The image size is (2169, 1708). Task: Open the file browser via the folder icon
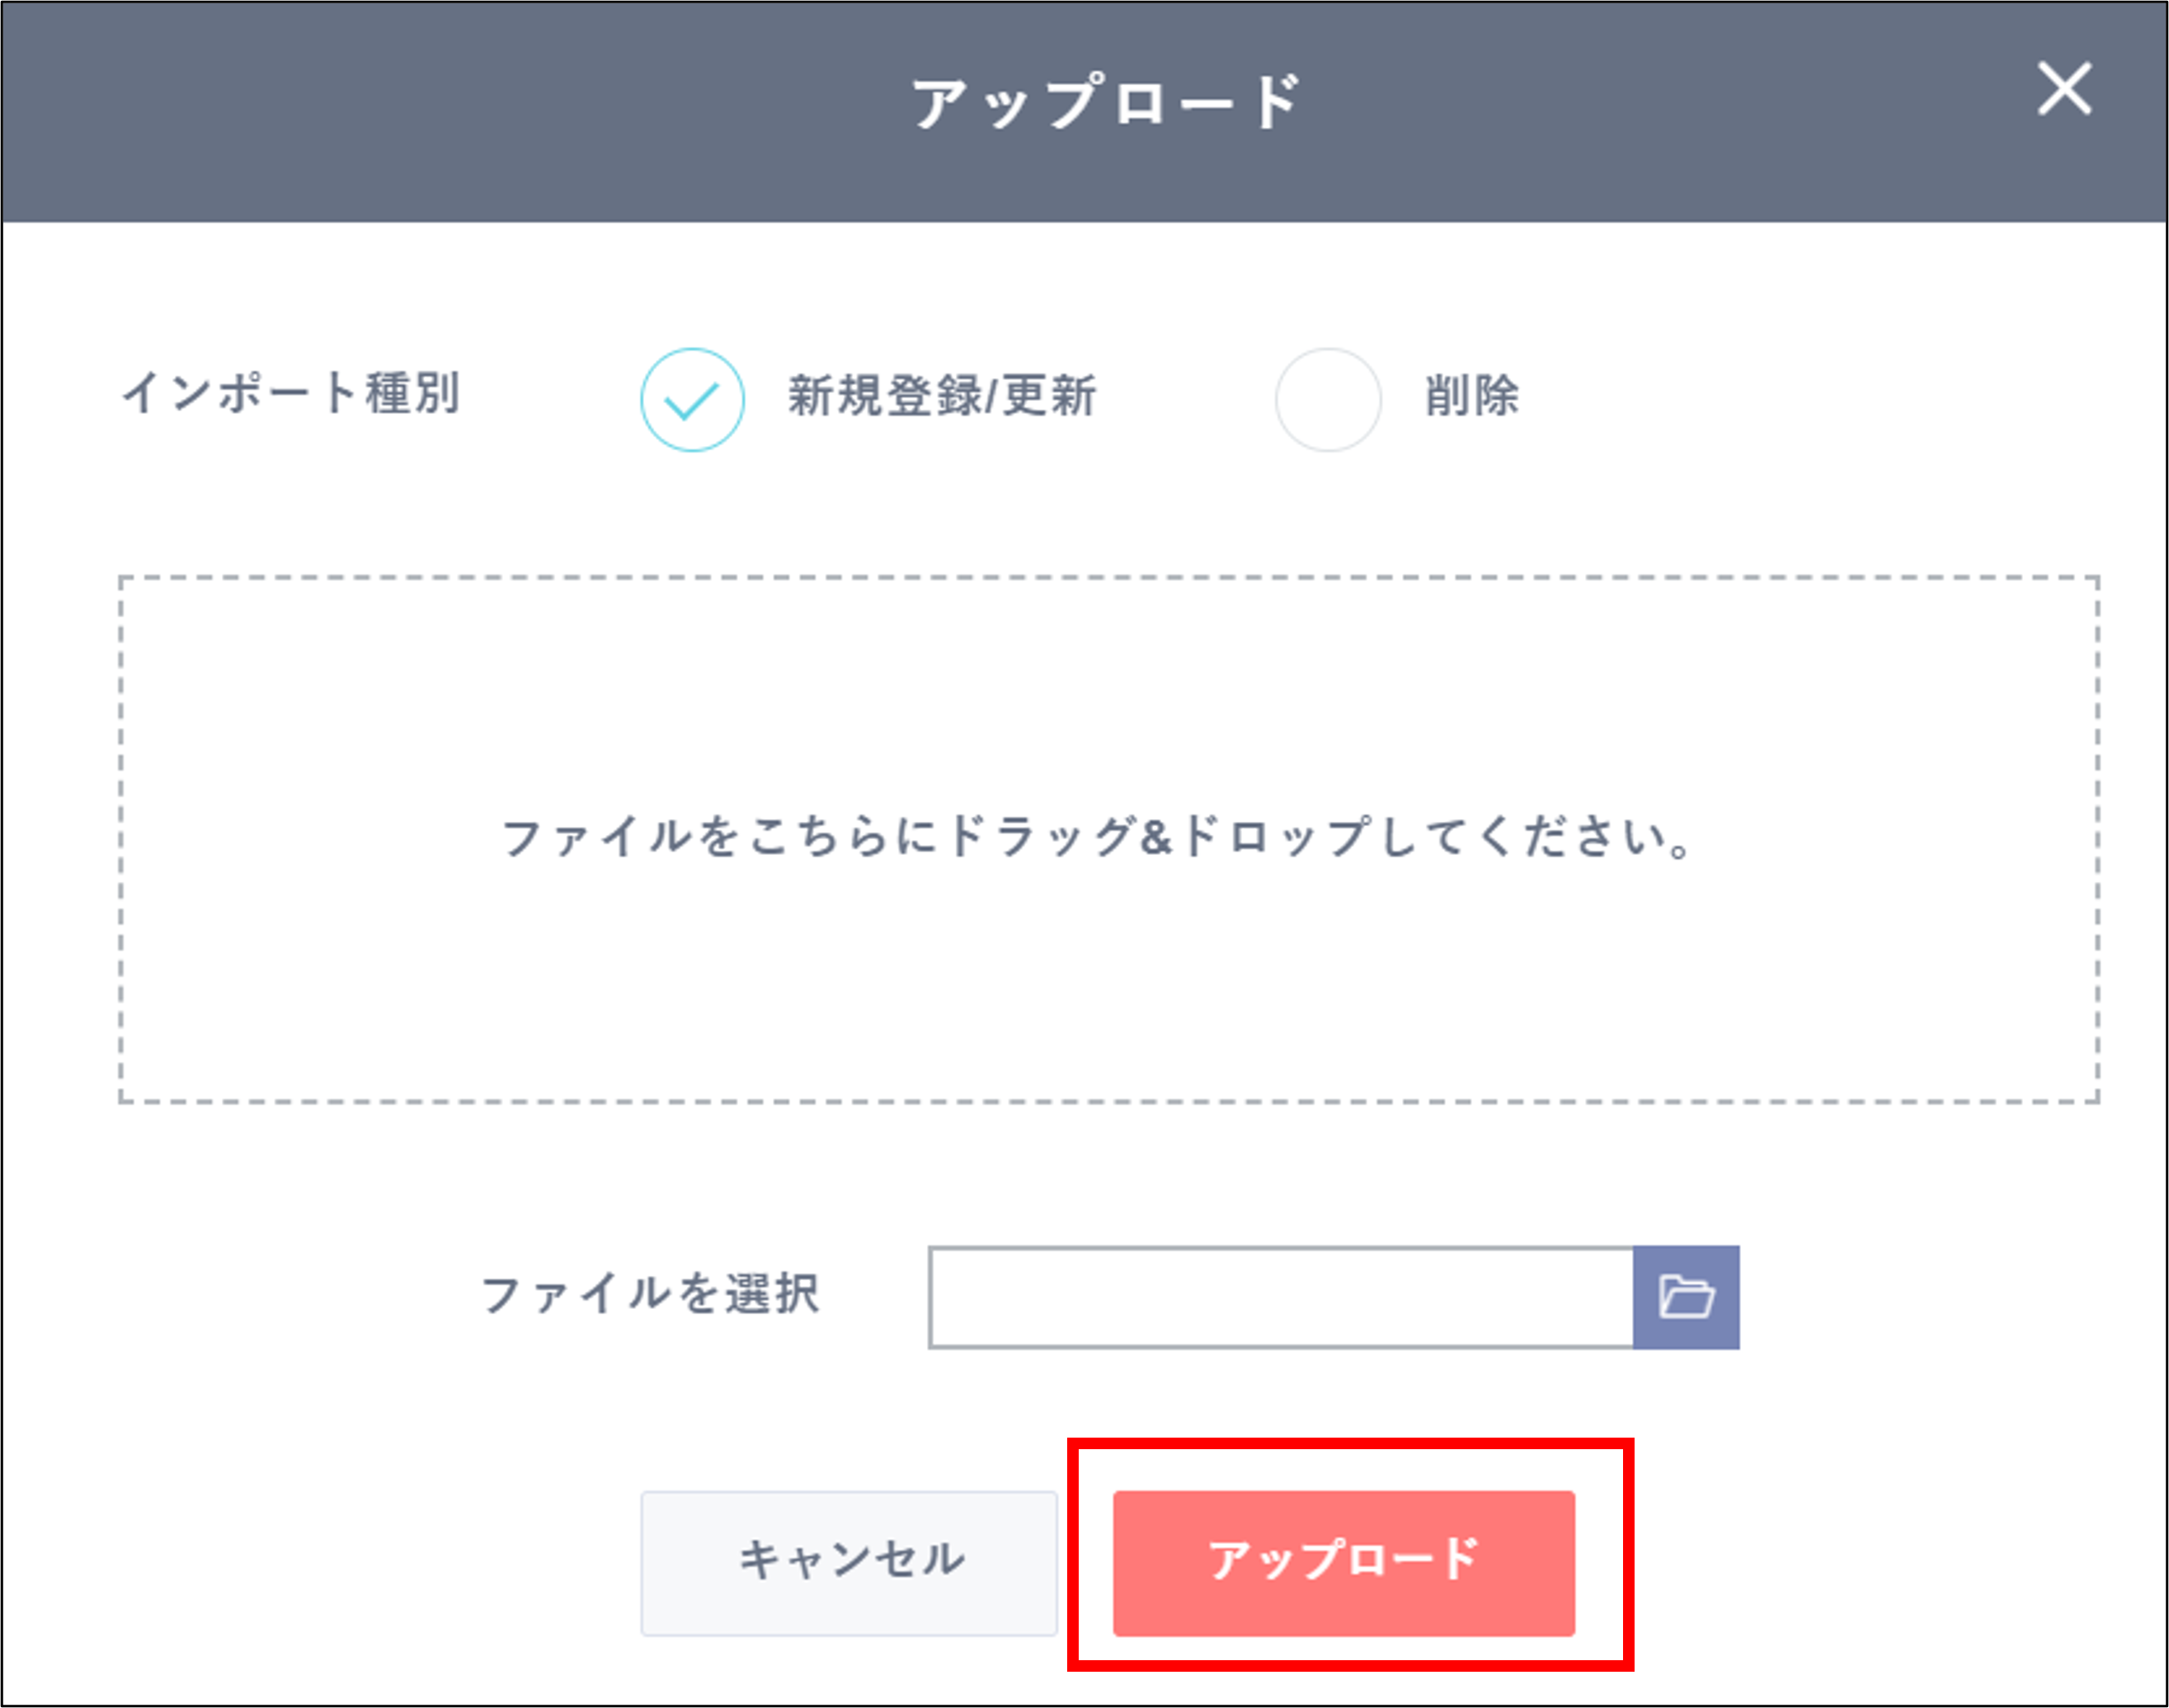1686,1297
